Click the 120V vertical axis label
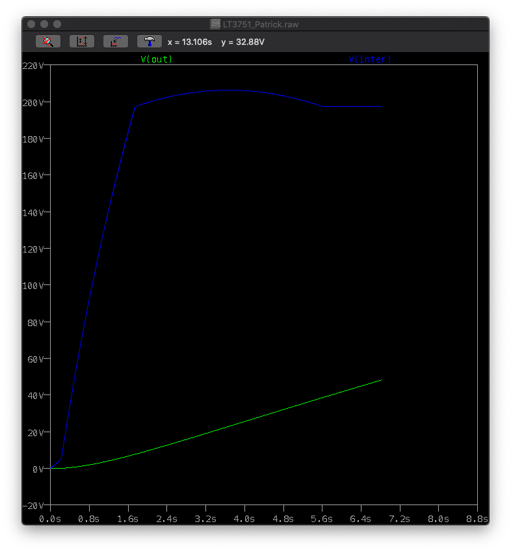 (33, 249)
